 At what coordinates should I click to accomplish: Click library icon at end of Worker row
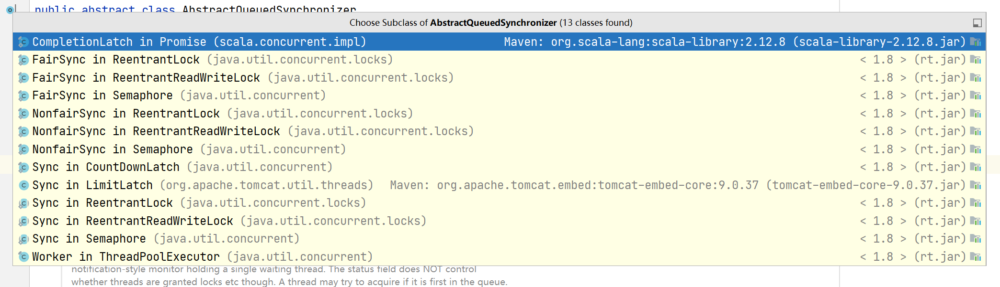coord(976,257)
